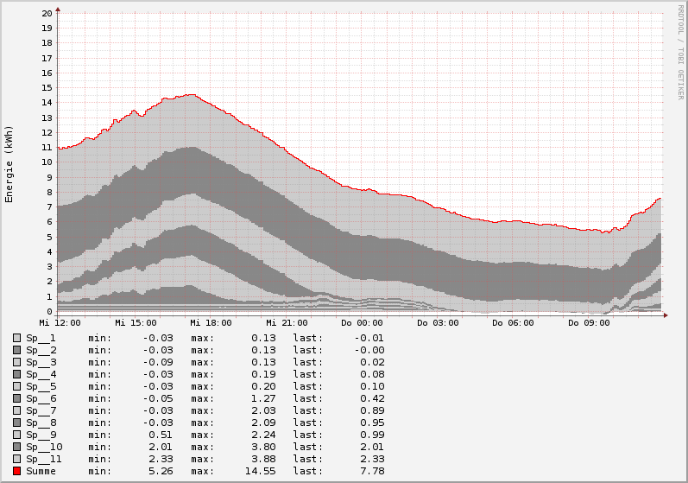Click the RRDTOOL / TOBI OETIKER watermark
688x483 pixels.
[x=679, y=52]
